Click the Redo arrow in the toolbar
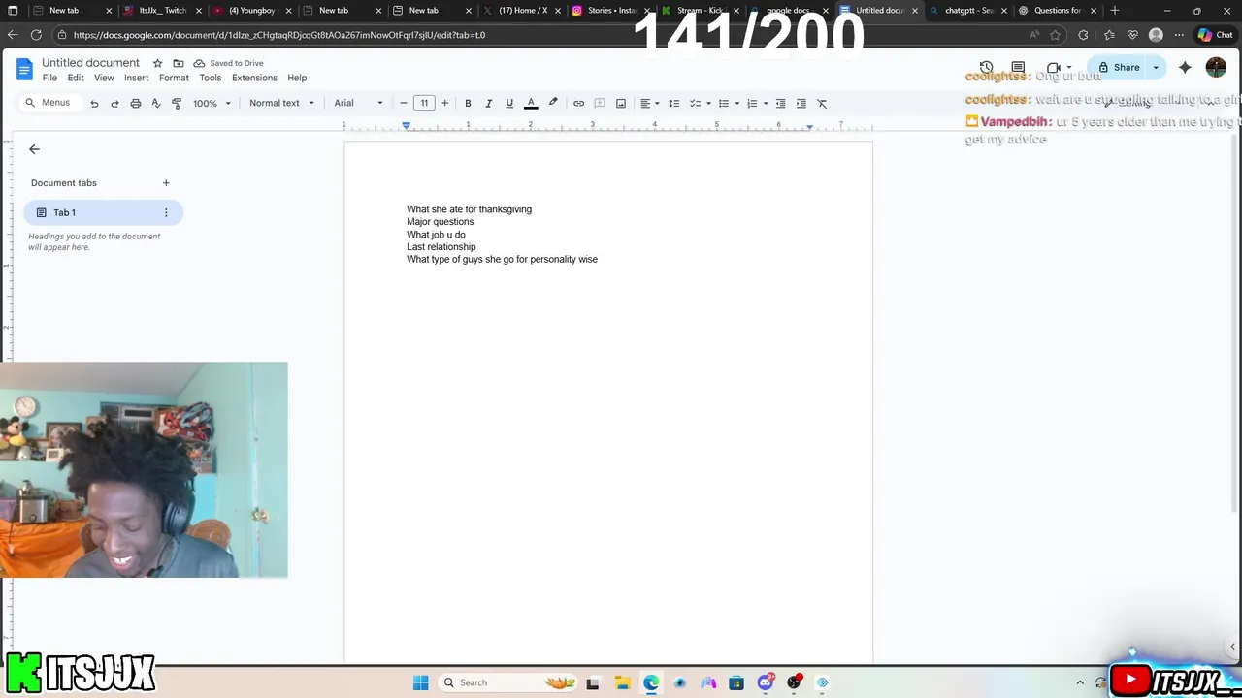This screenshot has width=1242, height=698. [114, 103]
